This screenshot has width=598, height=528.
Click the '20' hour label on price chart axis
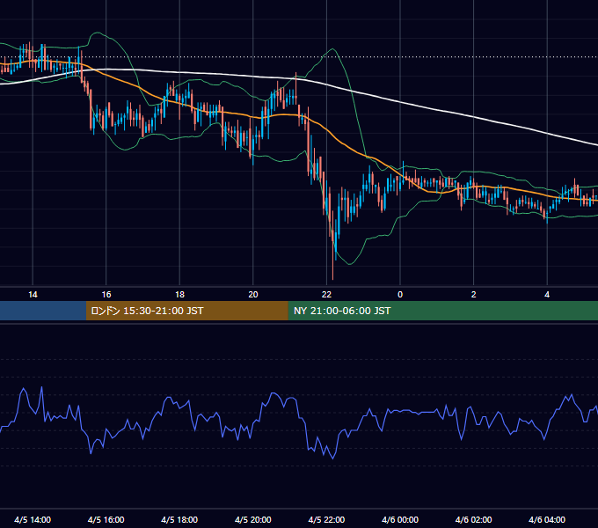[x=253, y=295]
